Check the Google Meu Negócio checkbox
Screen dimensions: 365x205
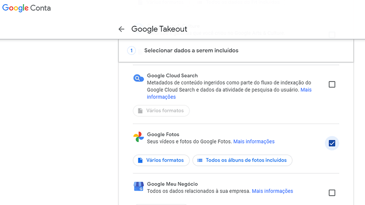(332, 193)
